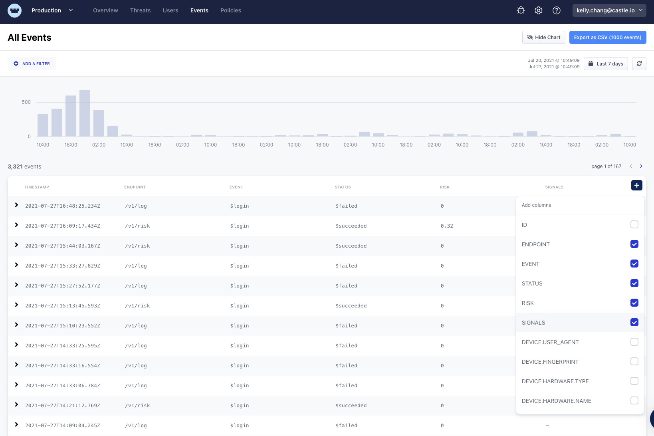Expand the event row at 14:33:06.784Z
654x436 pixels.
[16, 384]
